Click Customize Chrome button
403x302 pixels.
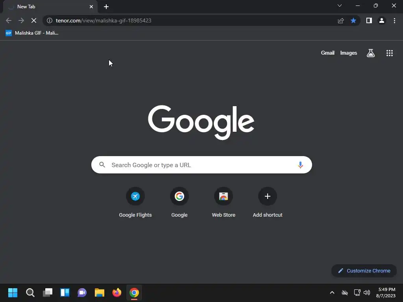pyautogui.click(x=364, y=271)
